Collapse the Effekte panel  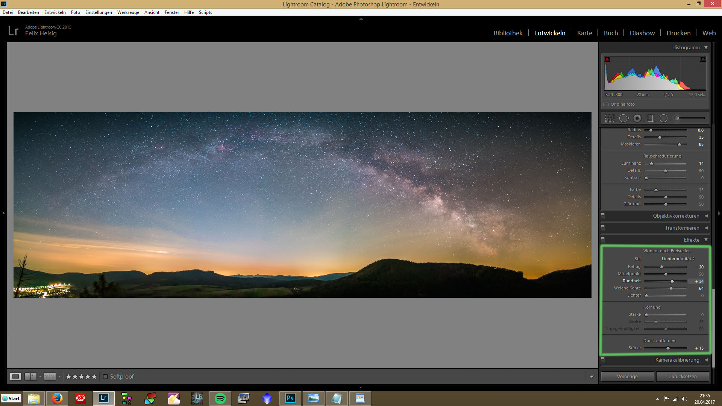(706, 240)
